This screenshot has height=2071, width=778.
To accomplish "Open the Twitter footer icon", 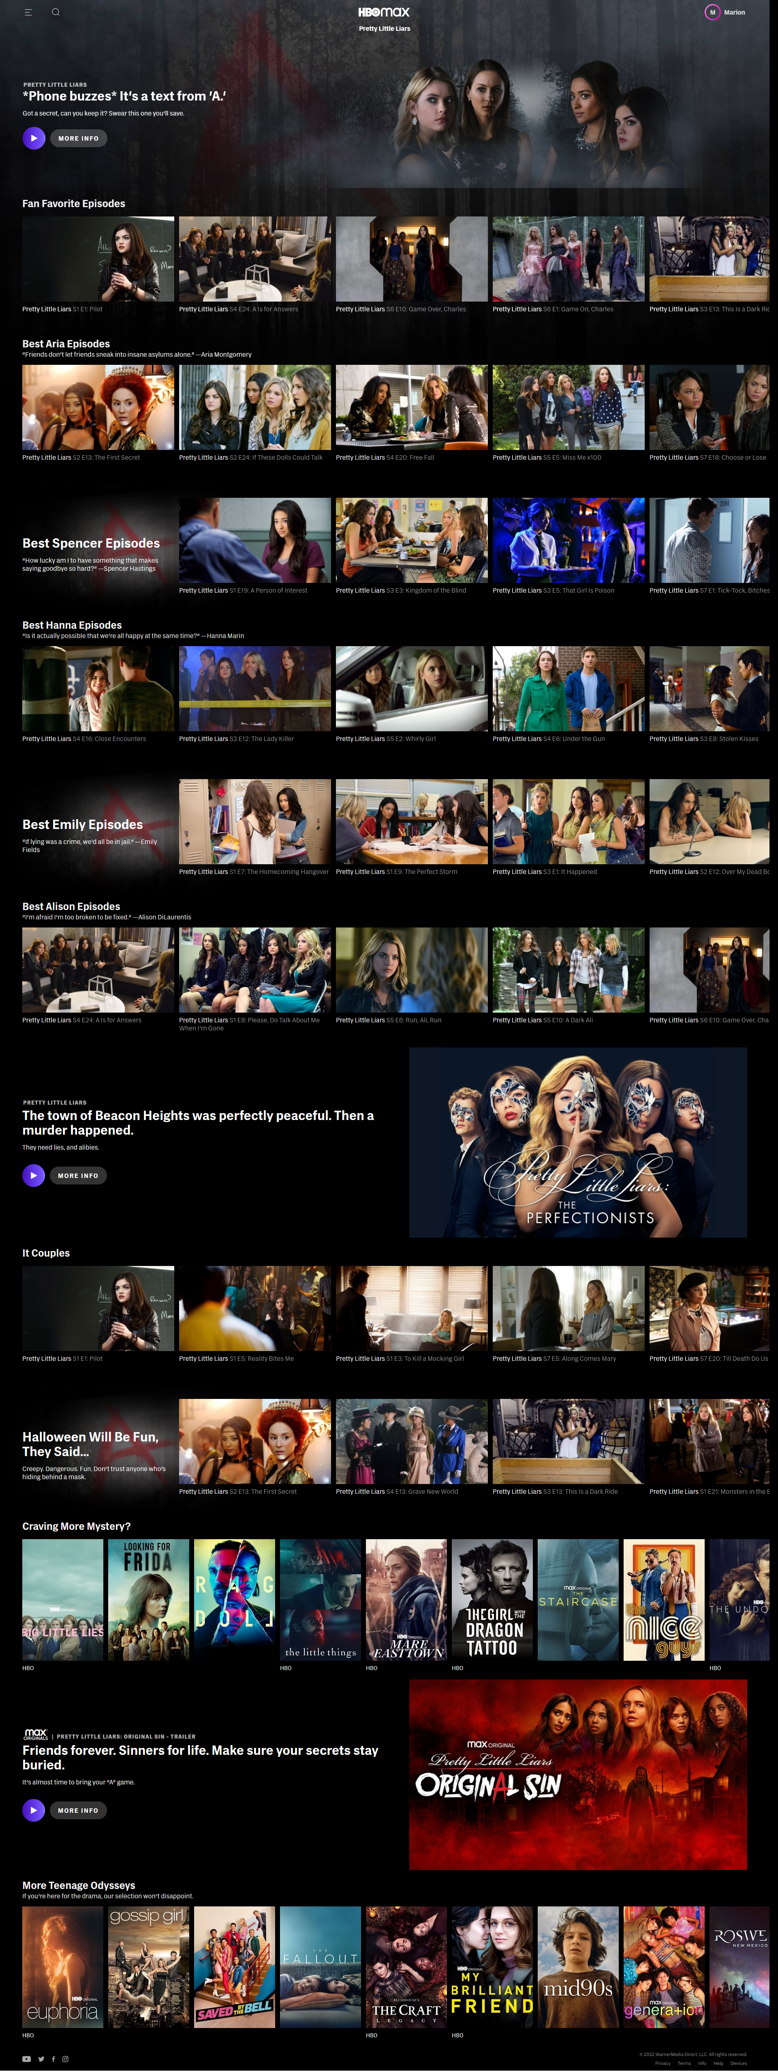I will 41,2059.
